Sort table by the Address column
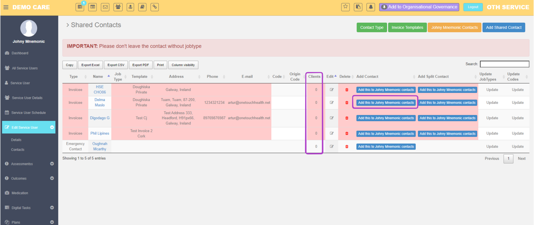The height and width of the screenshot is (225, 534). pyautogui.click(x=178, y=77)
